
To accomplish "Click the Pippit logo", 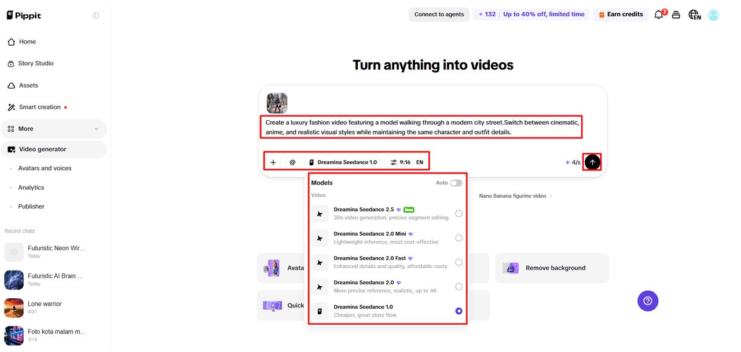I will coord(24,15).
